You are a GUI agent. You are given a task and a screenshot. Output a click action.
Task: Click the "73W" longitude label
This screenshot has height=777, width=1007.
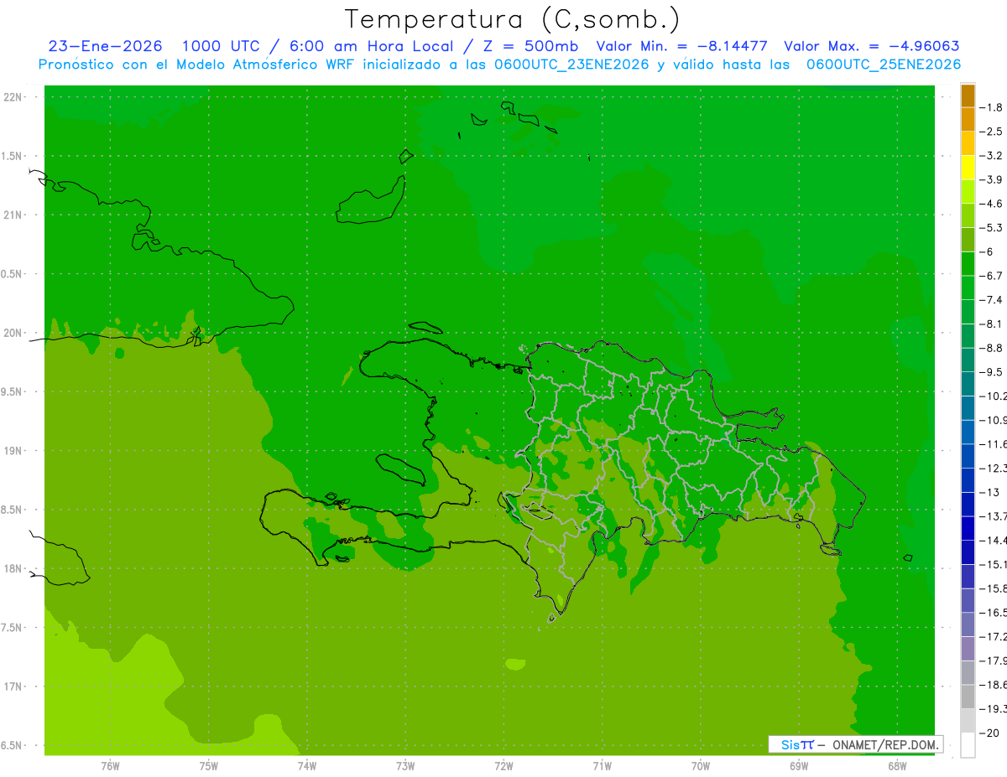[405, 765]
